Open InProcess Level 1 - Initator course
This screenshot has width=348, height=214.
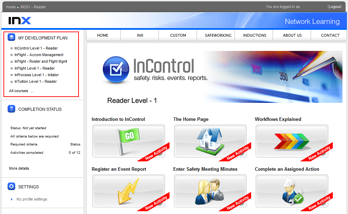[37, 75]
